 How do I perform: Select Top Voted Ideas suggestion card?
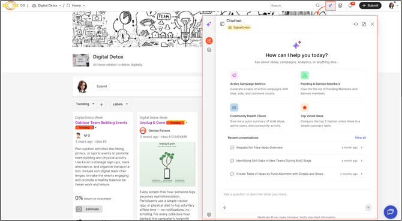pos(332,115)
